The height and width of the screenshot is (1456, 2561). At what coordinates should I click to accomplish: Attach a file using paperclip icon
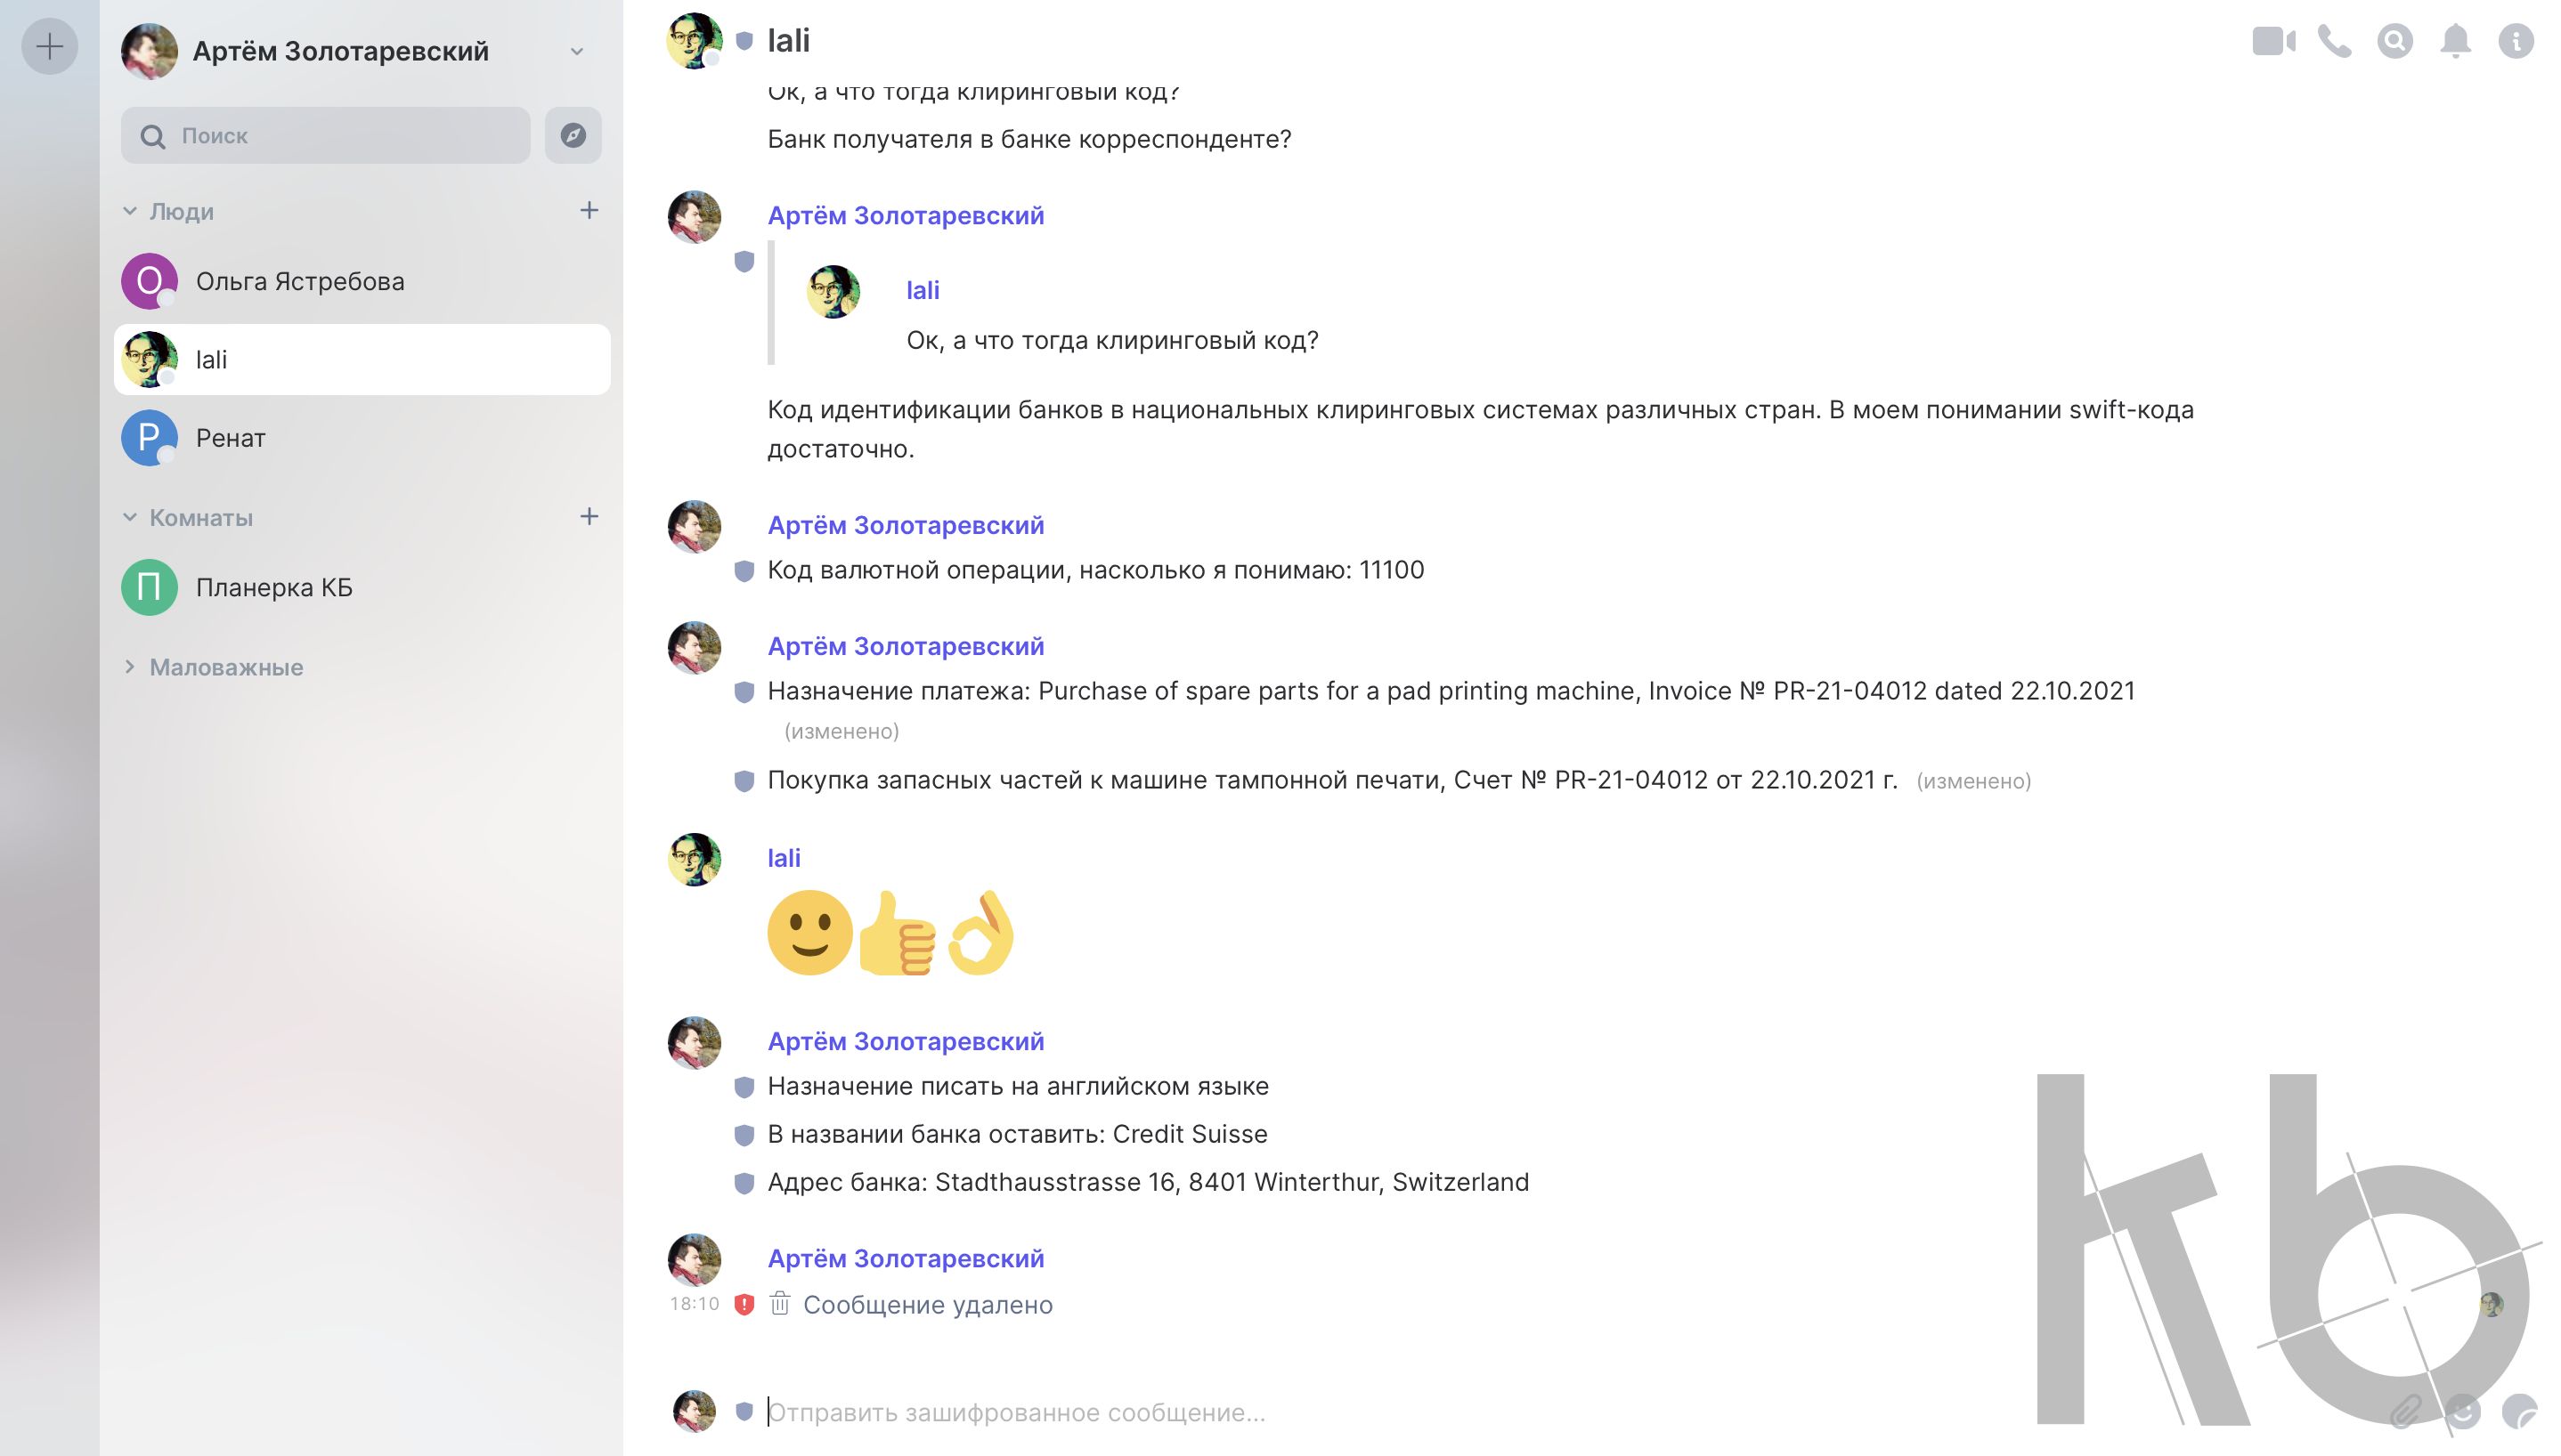point(2406,1411)
